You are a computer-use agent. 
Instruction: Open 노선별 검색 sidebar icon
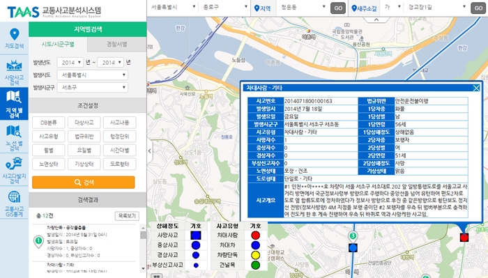click(14, 137)
